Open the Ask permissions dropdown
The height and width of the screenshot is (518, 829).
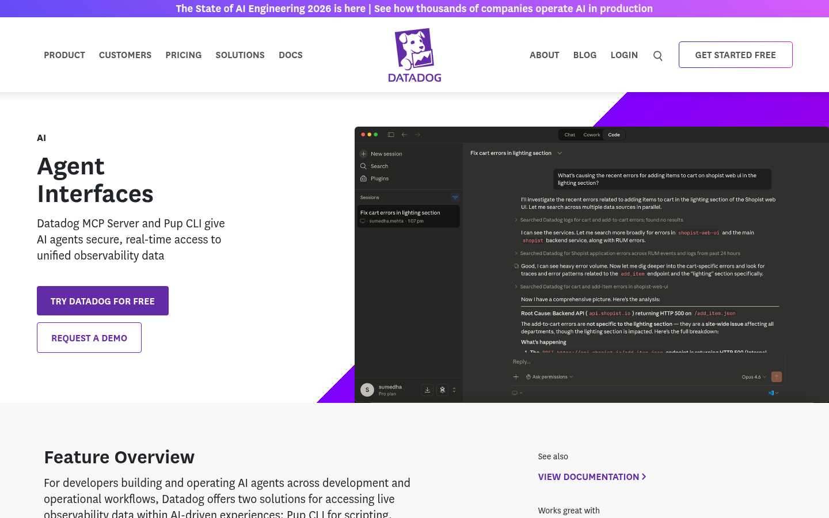coord(549,377)
